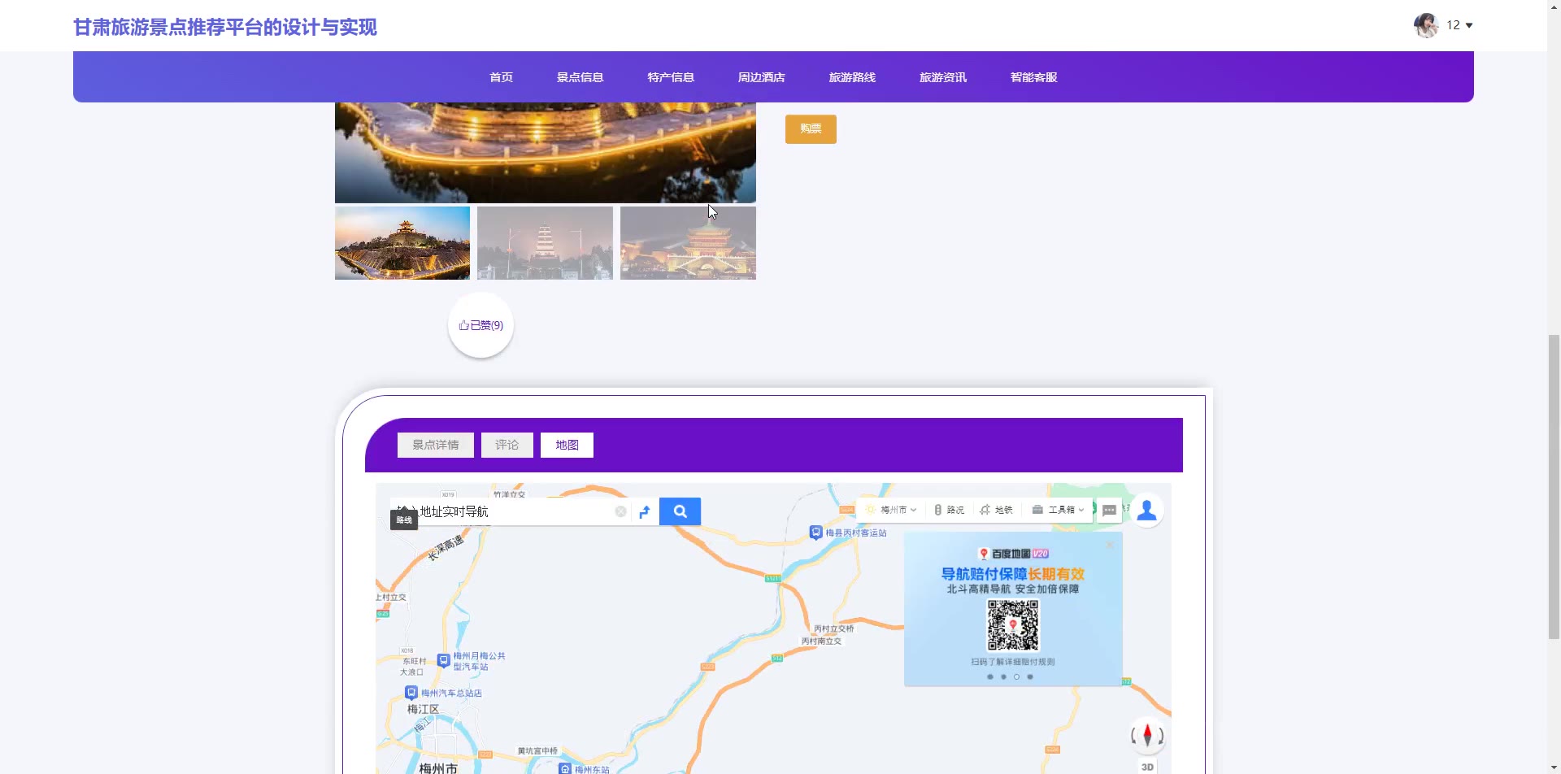Close the Baidu map promotion popup
Screen dimensions: 1561x774
(1110, 545)
